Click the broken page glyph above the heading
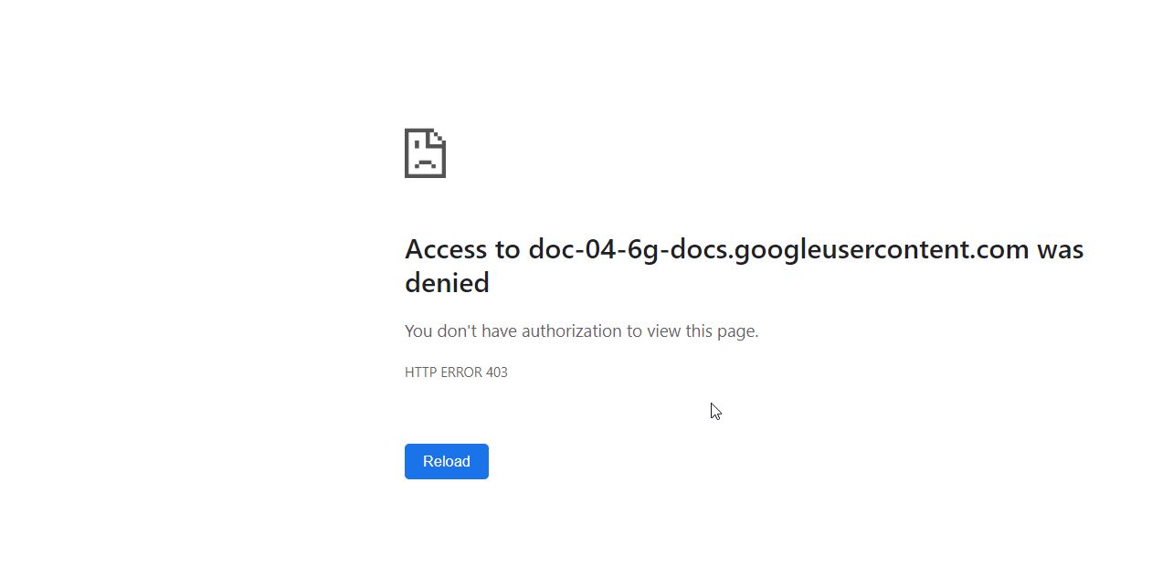The height and width of the screenshot is (577, 1163). coord(424,153)
